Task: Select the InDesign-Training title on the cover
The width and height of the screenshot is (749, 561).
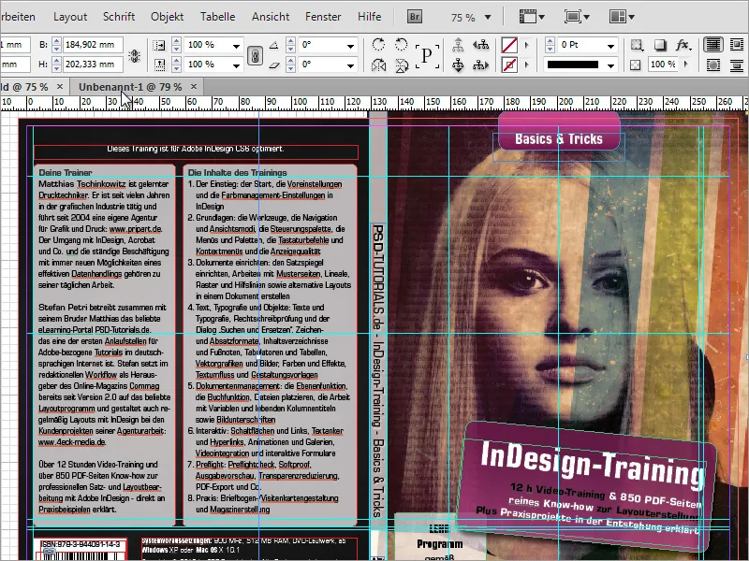Action: click(593, 463)
